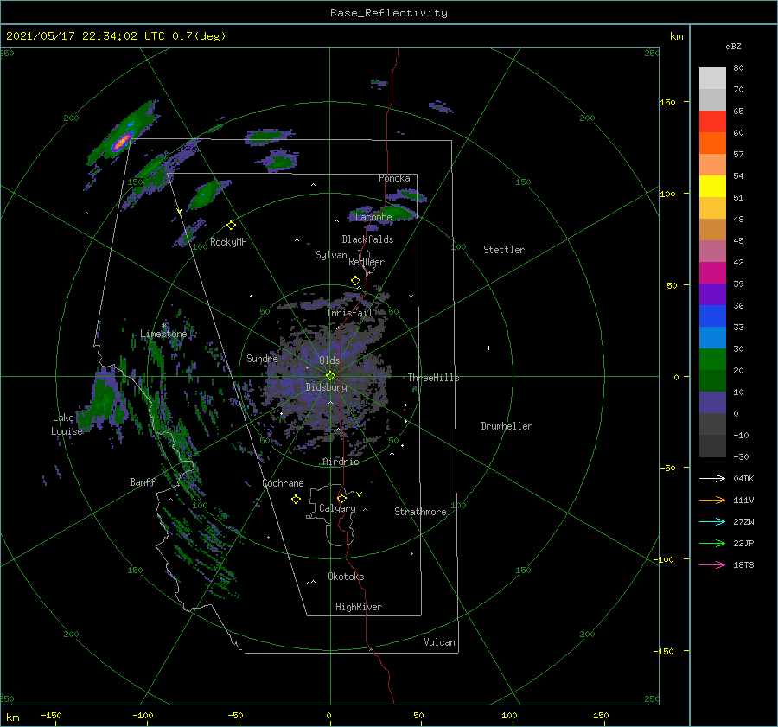The width and height of the screenshot is (778, 727).
Task: Click the Limestone label
Action: pyautogui.click(x=163, y=334)
